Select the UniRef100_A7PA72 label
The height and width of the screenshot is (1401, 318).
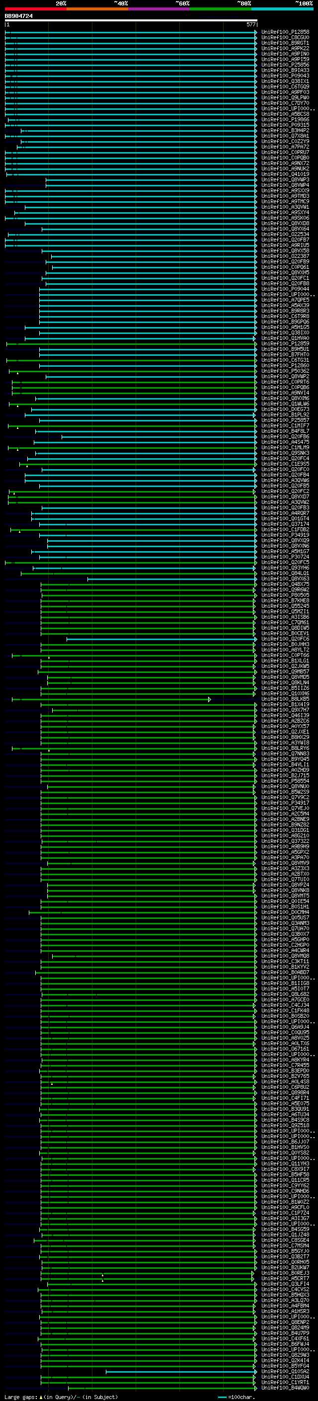pyautogui.click(x=285, y=147)
